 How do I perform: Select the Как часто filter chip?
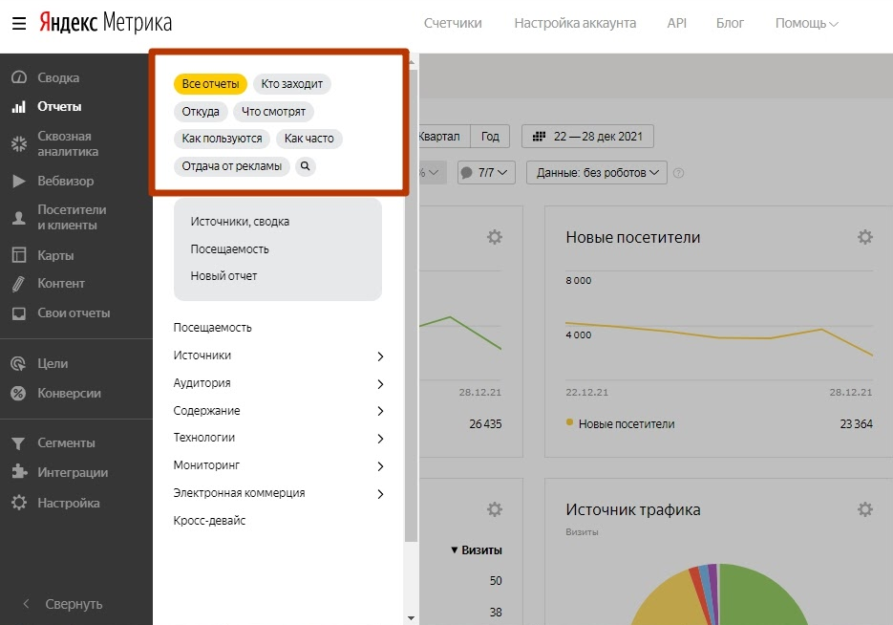309,139
